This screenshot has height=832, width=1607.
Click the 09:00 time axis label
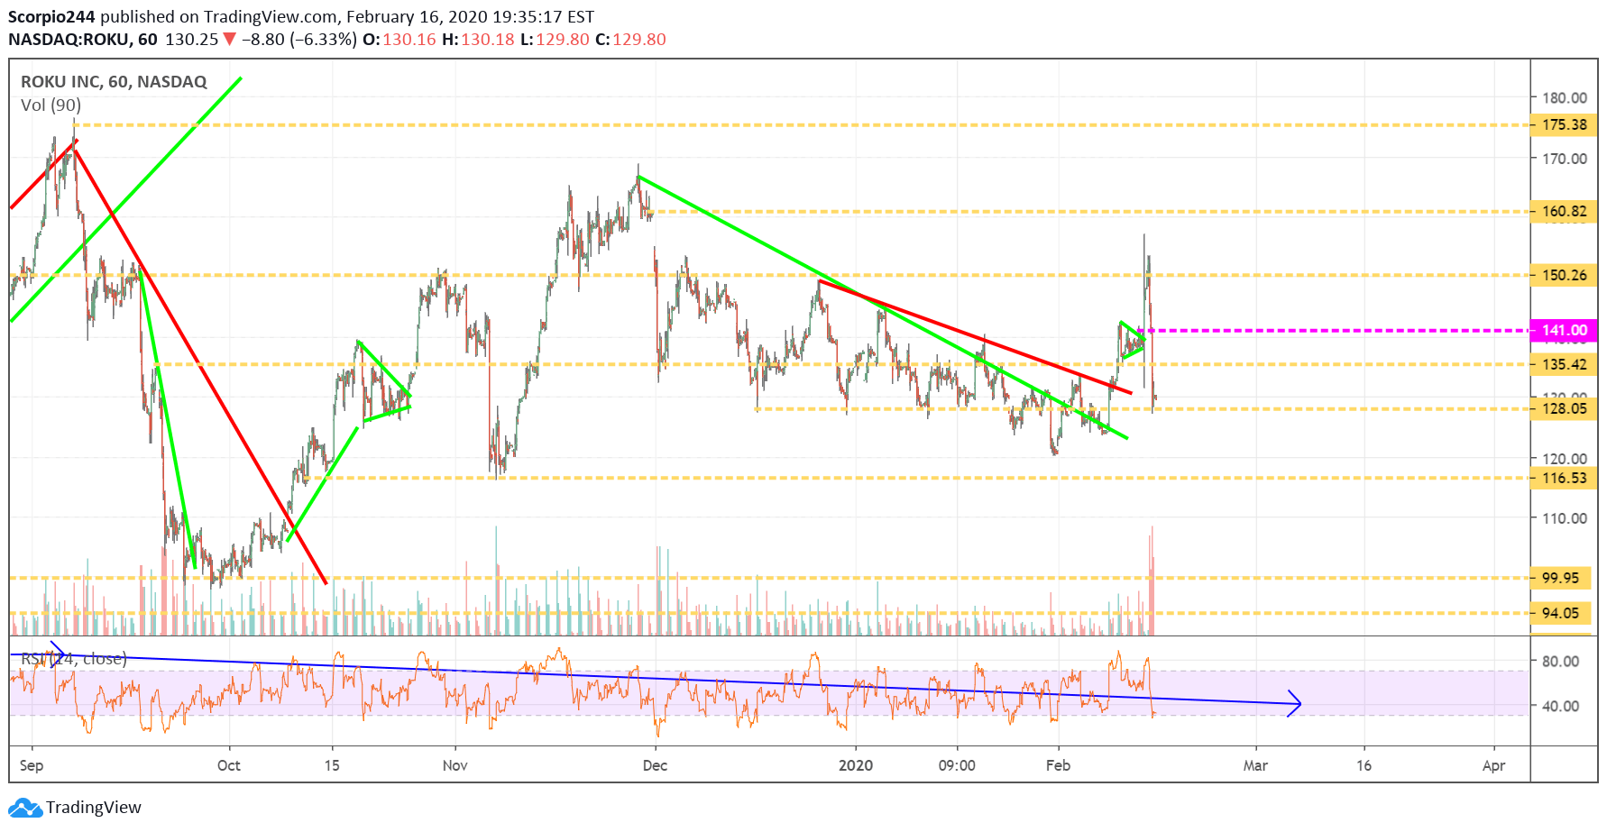pos(957,765)
